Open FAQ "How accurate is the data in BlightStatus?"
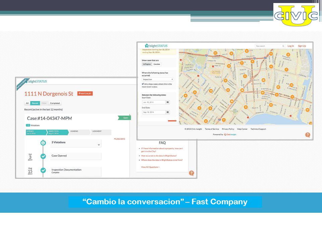The image size is (322, 242). [x=159, y=156]
